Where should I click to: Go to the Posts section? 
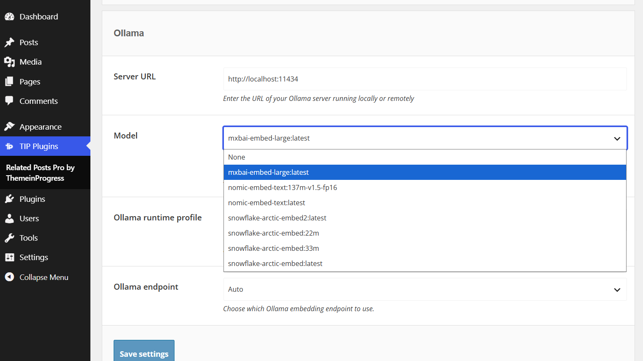[45, 42]
